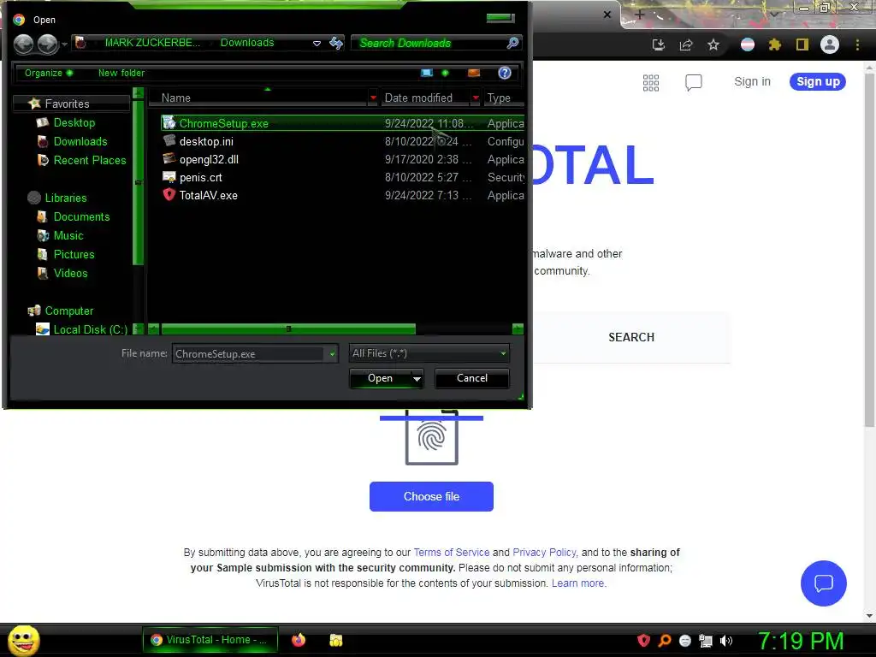This screenshot has height=657, width=876.
Task: Open view options dropdown arrow
Action: (445, 73)
